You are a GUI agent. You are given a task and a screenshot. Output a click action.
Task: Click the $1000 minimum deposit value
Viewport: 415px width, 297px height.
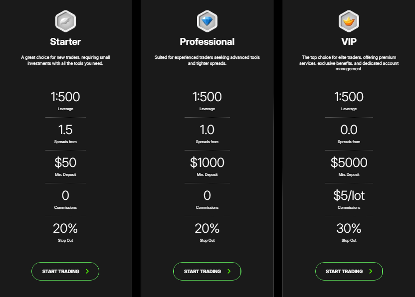point(207,162)
